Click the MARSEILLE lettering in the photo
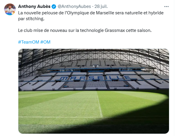 (x=93, y=78)
